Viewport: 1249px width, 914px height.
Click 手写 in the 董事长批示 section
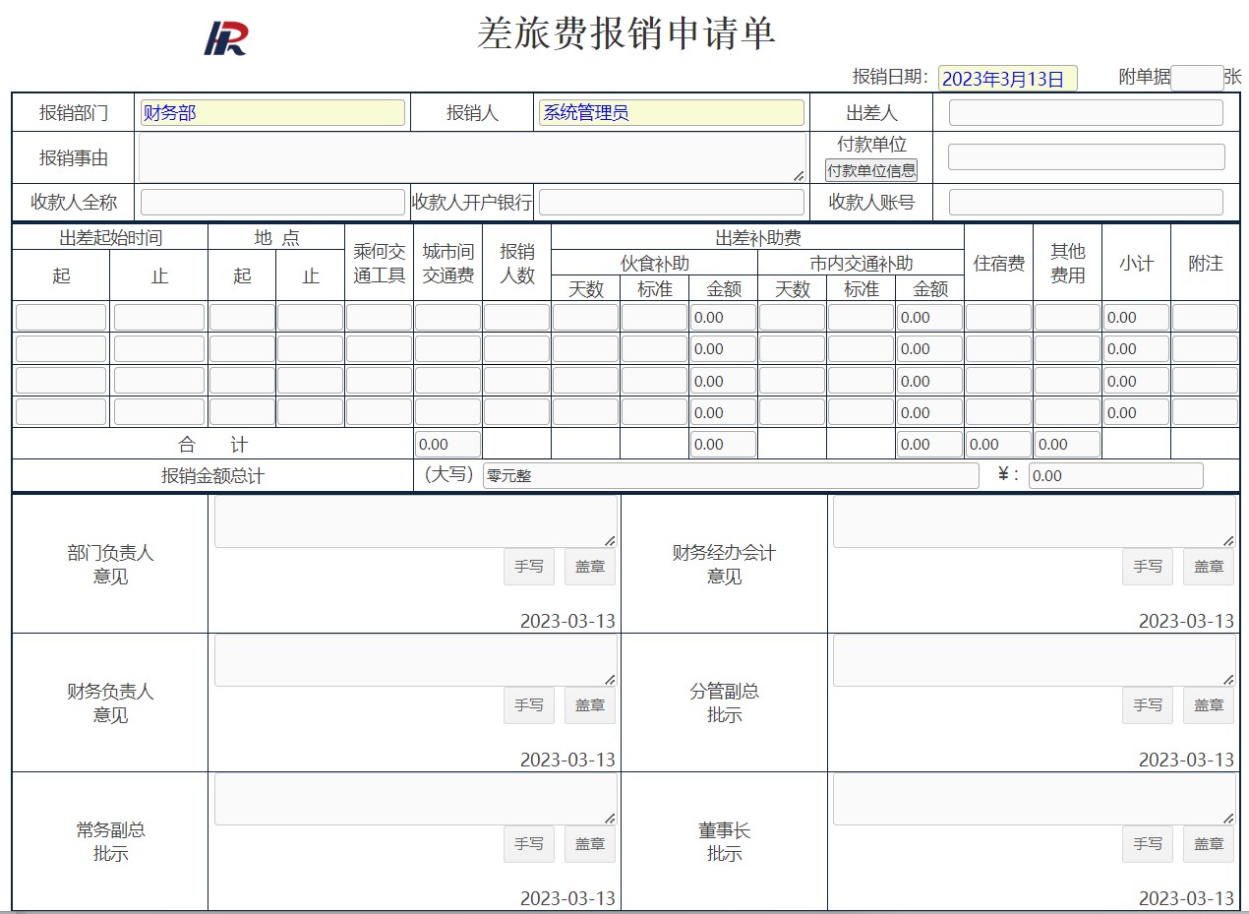(1148, 844)
